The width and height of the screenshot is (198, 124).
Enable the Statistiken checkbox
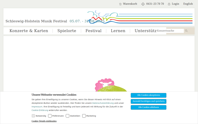pyautogui.click(x=68, y=116)
